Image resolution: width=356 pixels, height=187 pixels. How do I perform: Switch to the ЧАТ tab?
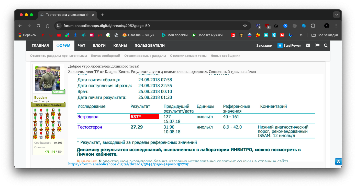(x=82, y=46)
